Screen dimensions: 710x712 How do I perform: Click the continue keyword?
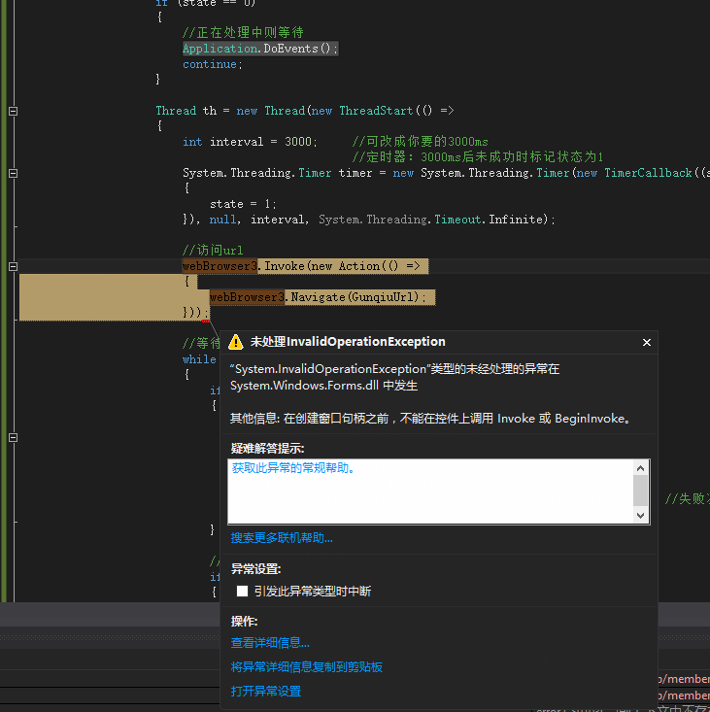[x=209, y=64]
